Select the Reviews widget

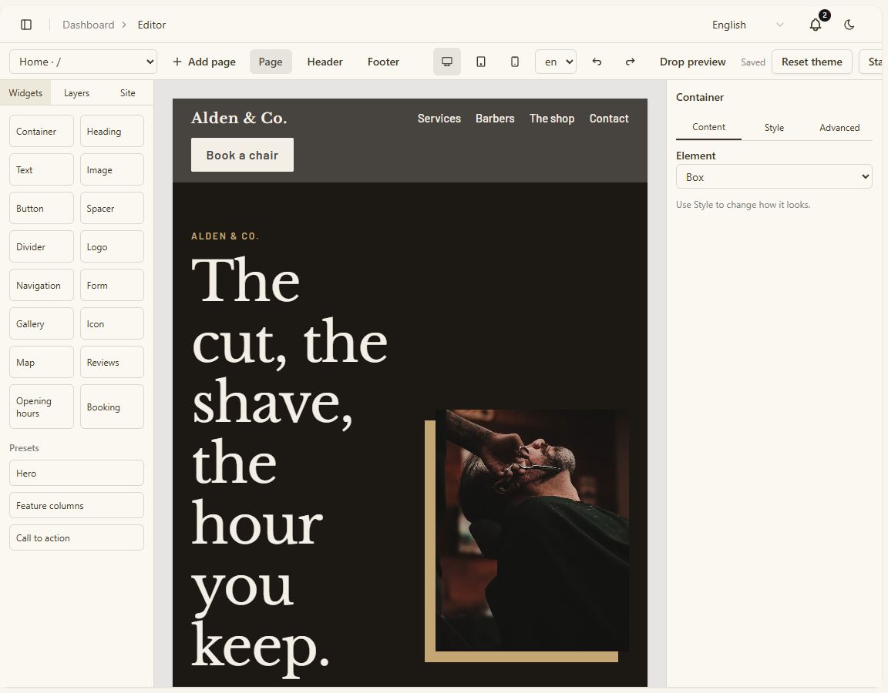click(112, 362)
